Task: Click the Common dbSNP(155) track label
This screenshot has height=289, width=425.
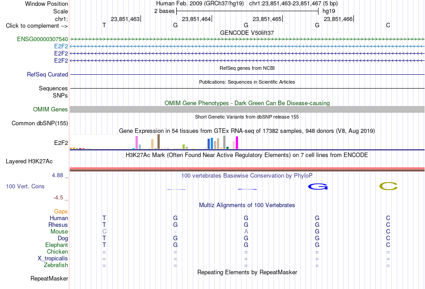Action: point(40,123)
